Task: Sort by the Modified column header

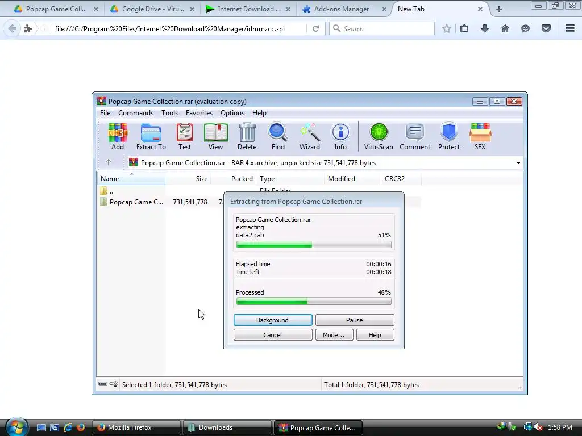Action: (x=352, y=179)
